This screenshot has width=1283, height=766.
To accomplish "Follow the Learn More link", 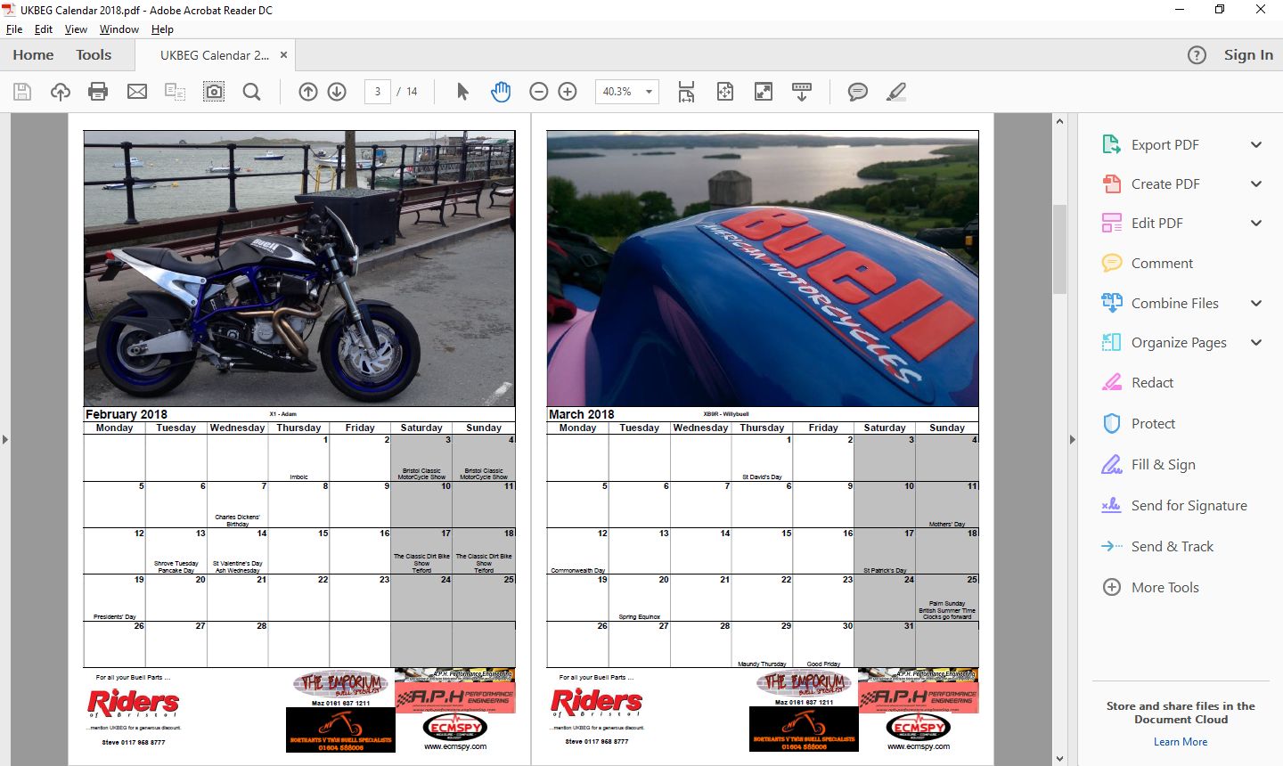I will 1181,742.
